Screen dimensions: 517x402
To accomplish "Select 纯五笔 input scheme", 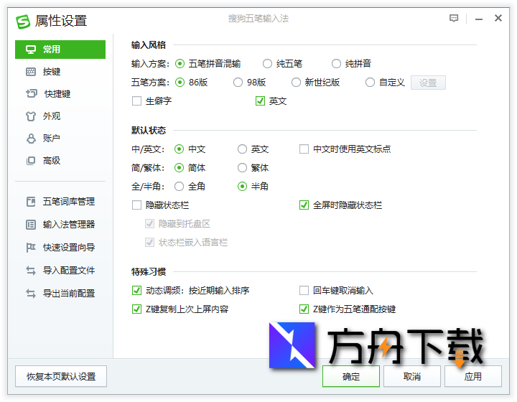I will 267,64.
